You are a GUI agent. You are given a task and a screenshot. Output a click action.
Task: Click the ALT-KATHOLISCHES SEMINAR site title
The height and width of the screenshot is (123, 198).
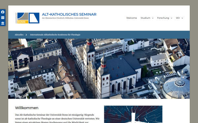69,14
